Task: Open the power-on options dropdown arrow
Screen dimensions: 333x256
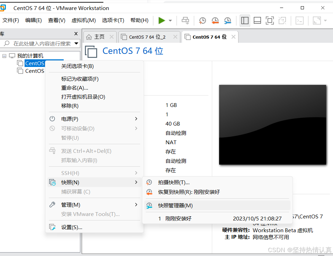Action: tap(170, 21)
